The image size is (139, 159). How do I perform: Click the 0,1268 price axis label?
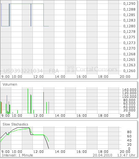pyautogui.click(x=129, y=54)
